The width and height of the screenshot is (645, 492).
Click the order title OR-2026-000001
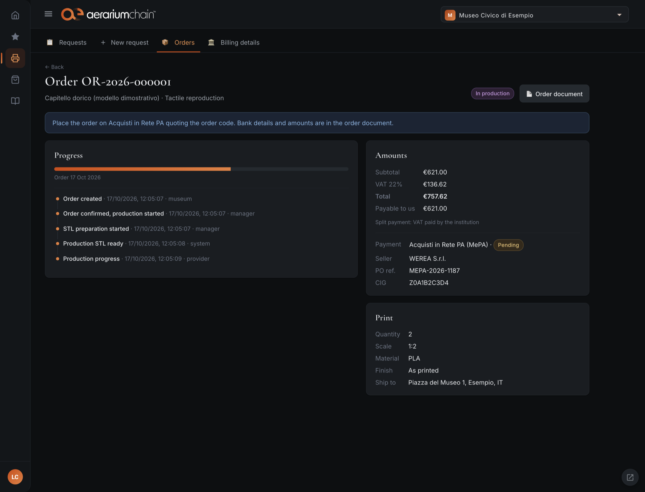point(108,82)
